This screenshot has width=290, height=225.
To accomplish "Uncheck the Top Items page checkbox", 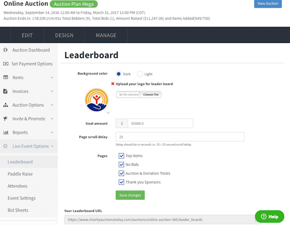I will 121,155.
